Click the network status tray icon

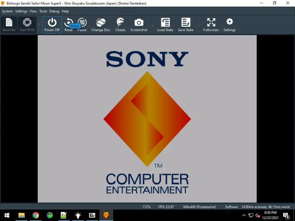(251, 215)
